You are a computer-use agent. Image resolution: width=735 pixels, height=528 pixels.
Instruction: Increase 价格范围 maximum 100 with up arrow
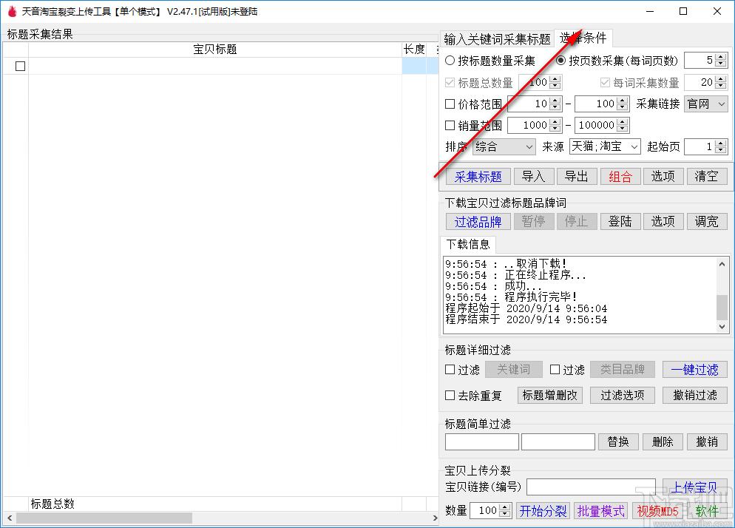tap(623, 100)
